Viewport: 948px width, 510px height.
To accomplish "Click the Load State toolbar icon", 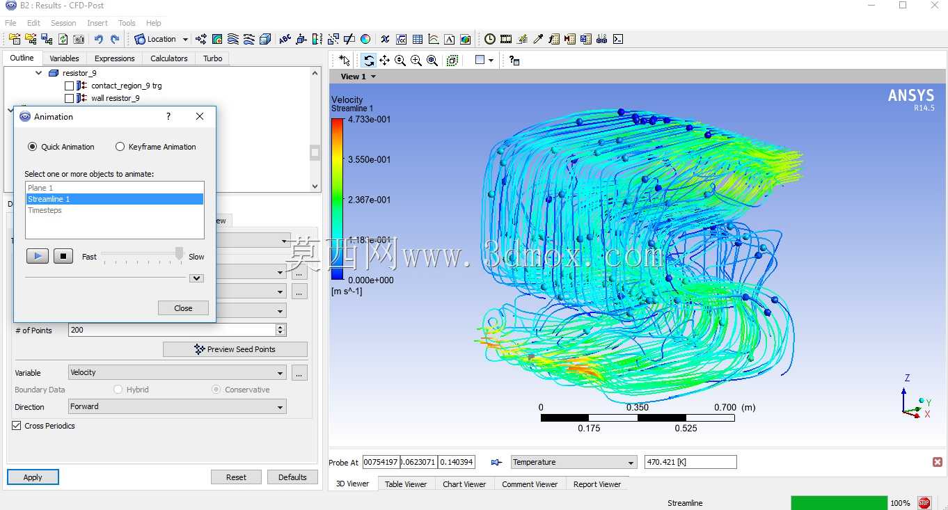I will (x=31, y=39).
